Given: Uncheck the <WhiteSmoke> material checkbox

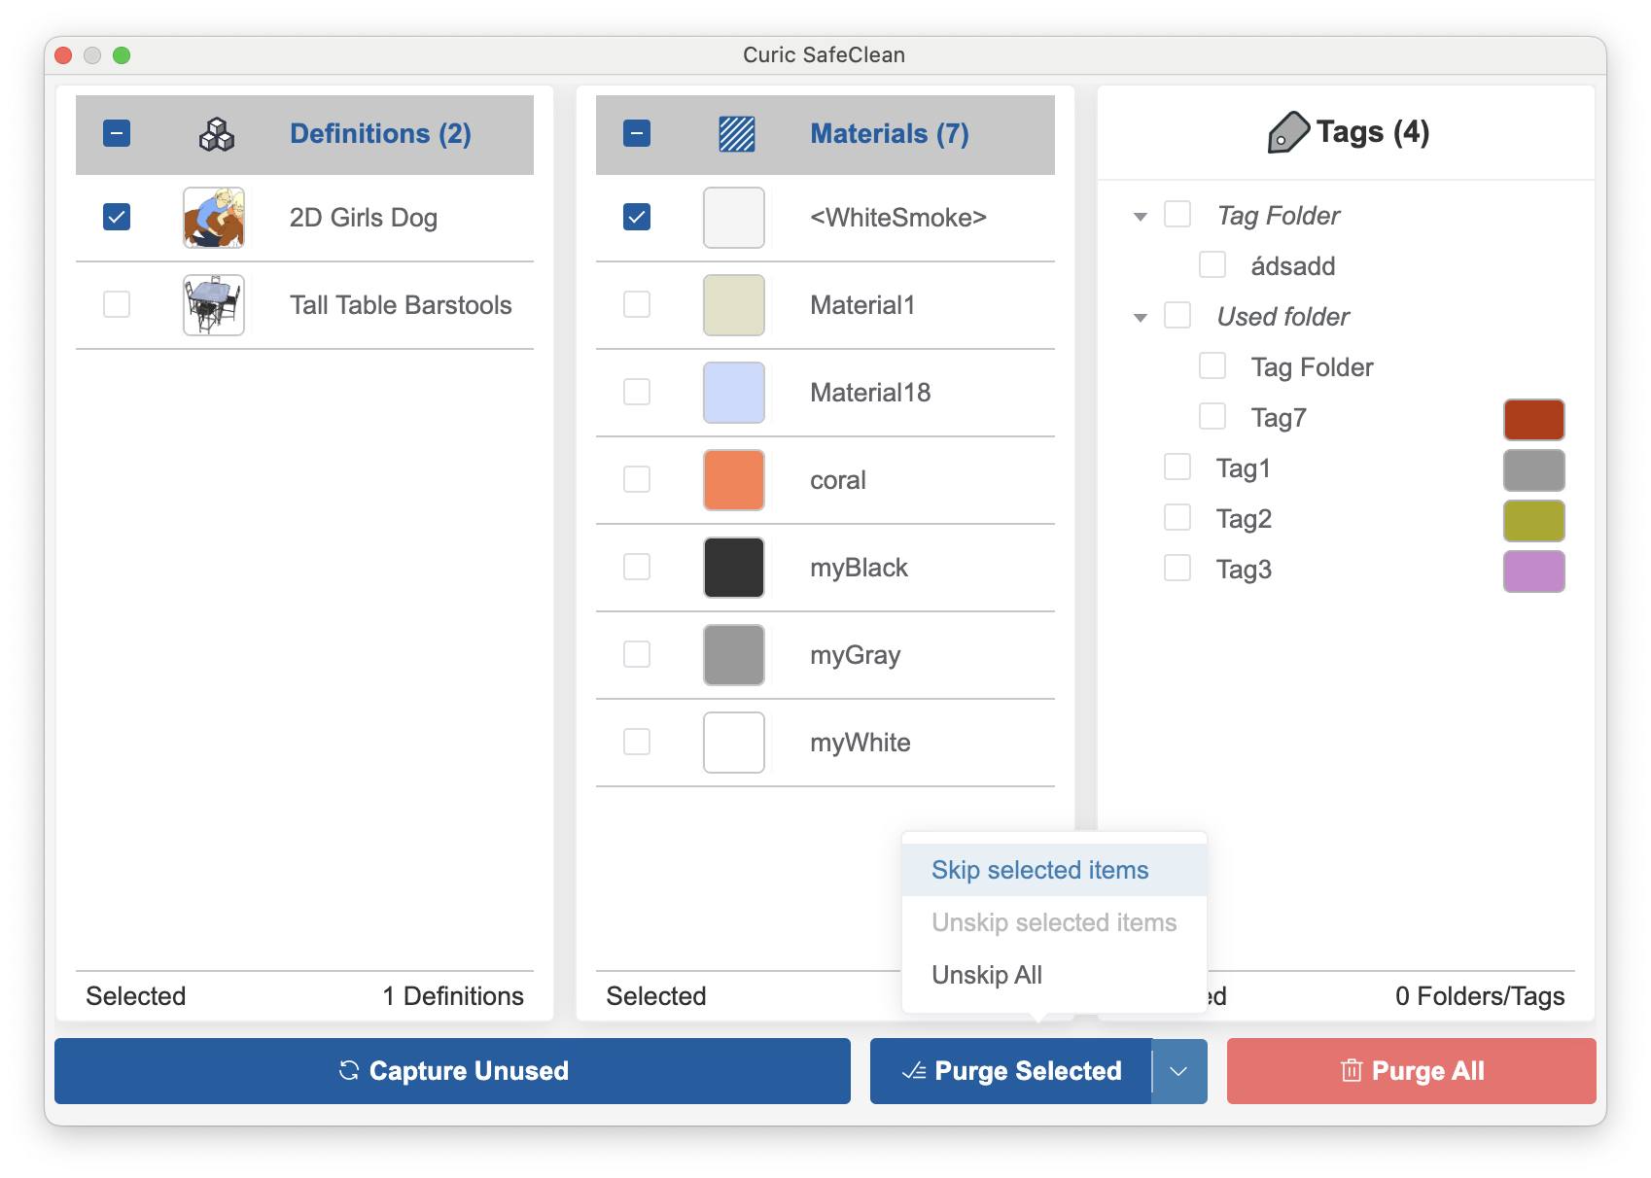Looking at the screenshot, I should click(637, 217).
